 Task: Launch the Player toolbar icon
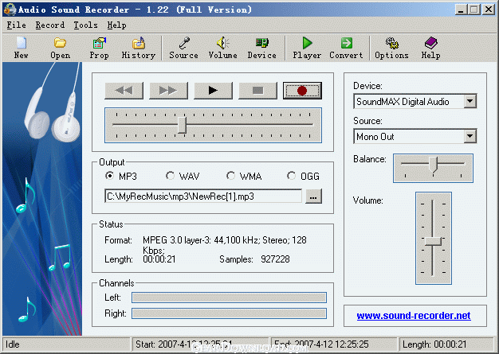(307, 48)
